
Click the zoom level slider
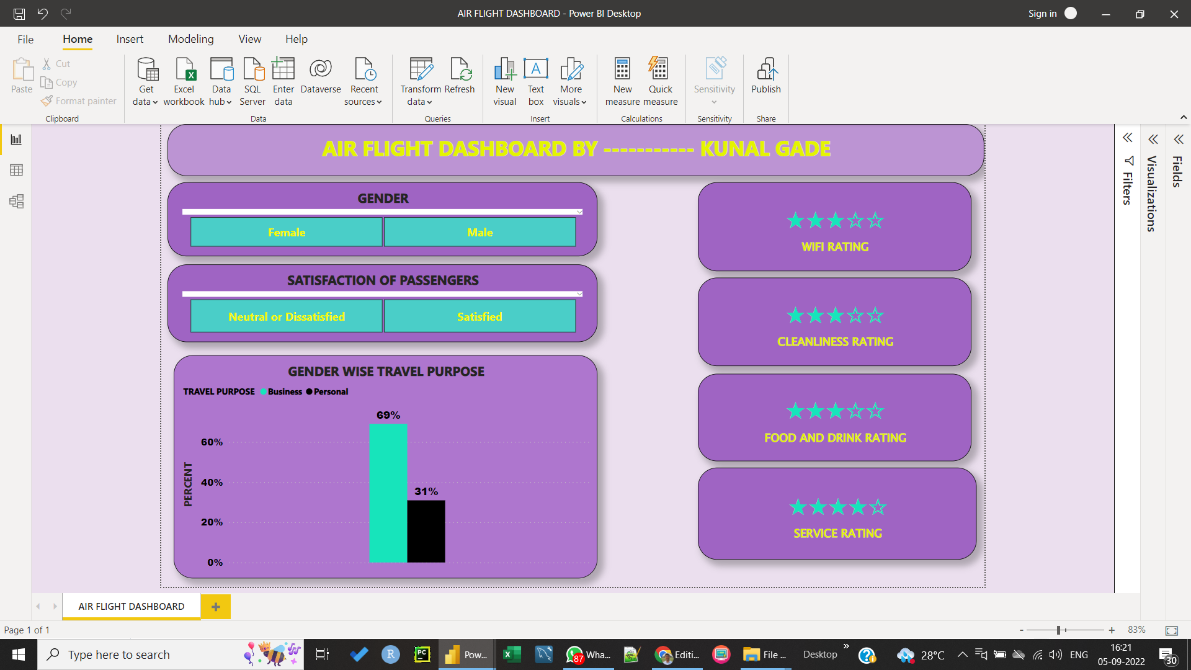pyautogui.click(x=1058, y=630)
